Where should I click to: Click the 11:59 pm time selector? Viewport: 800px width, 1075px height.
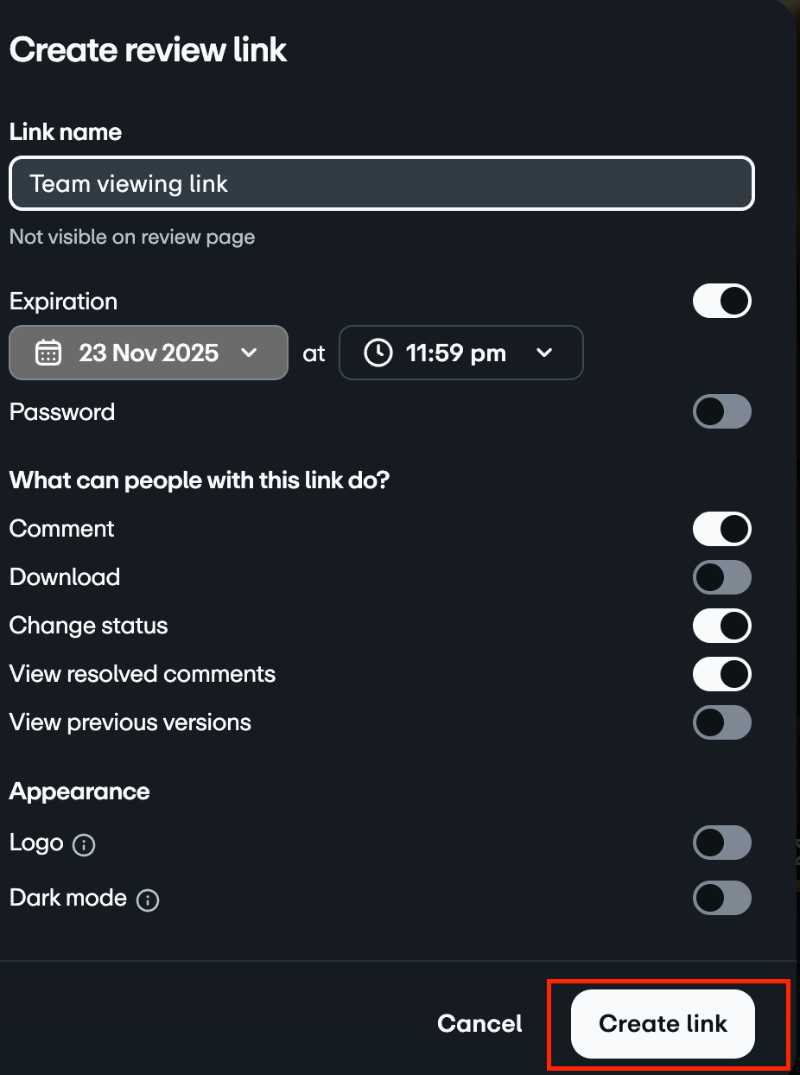460,353
